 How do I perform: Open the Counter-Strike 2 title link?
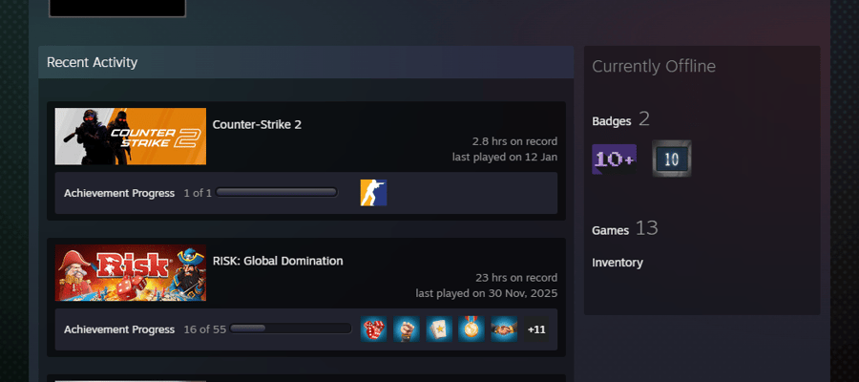click(x=257, y=124)
